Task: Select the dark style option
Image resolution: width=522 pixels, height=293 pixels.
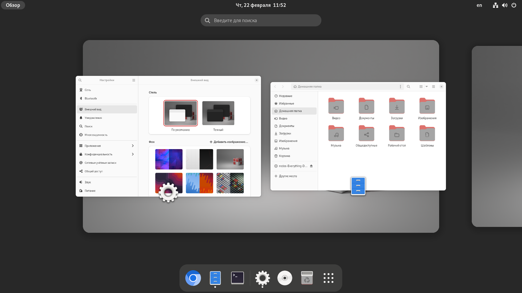Action: click(x=218, y=113)
